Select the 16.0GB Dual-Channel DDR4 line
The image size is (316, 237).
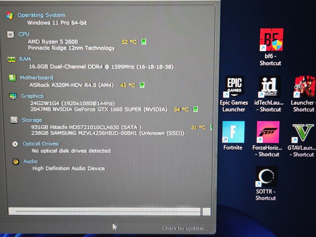pyautogui.click(x=101, y=67)
